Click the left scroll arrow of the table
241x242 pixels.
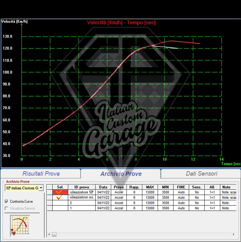pyautogui.click(x=49, y=234)
